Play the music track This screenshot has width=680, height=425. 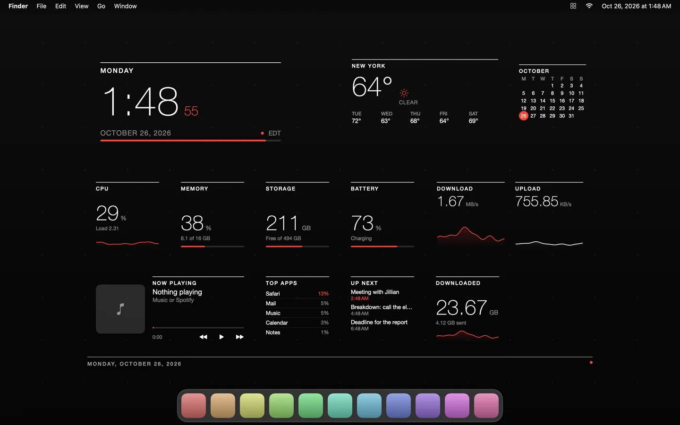pyautogui.click(x=221, y=337)
